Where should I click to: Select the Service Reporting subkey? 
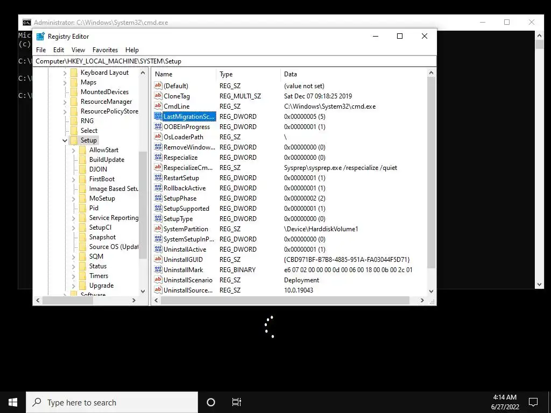(114, 218)
